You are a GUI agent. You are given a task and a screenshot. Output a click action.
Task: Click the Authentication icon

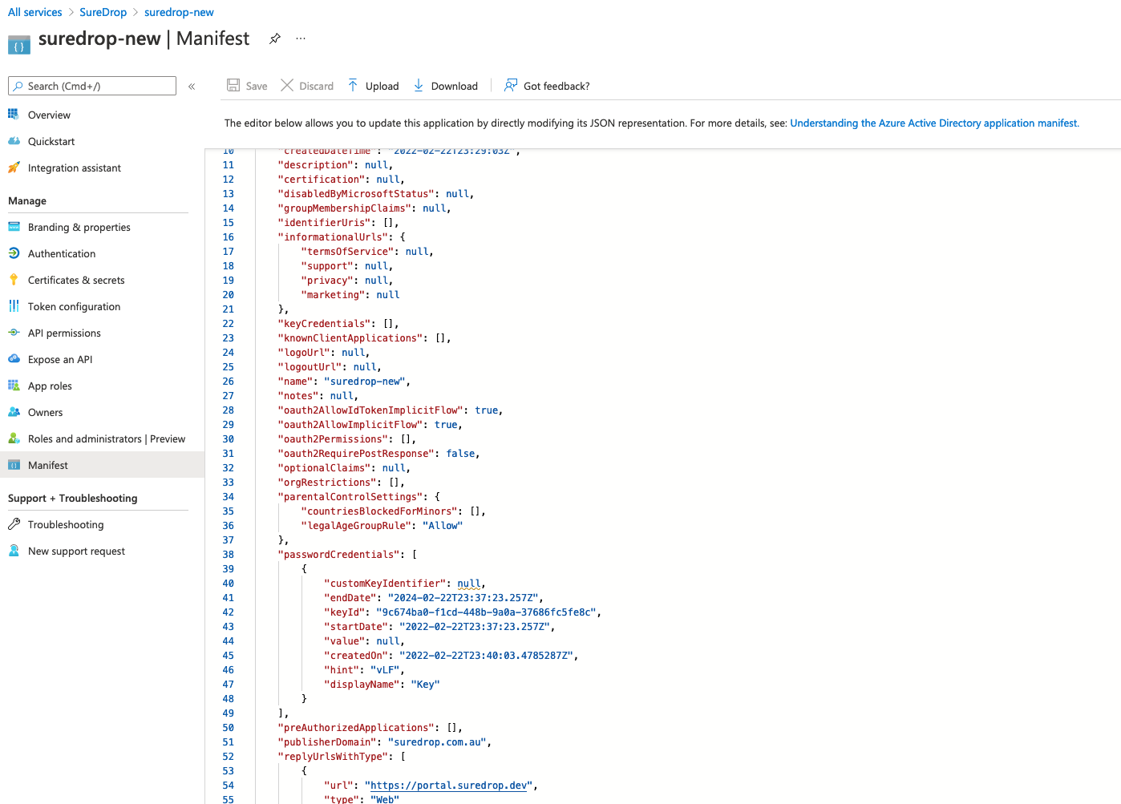click(x=14, y=253)
